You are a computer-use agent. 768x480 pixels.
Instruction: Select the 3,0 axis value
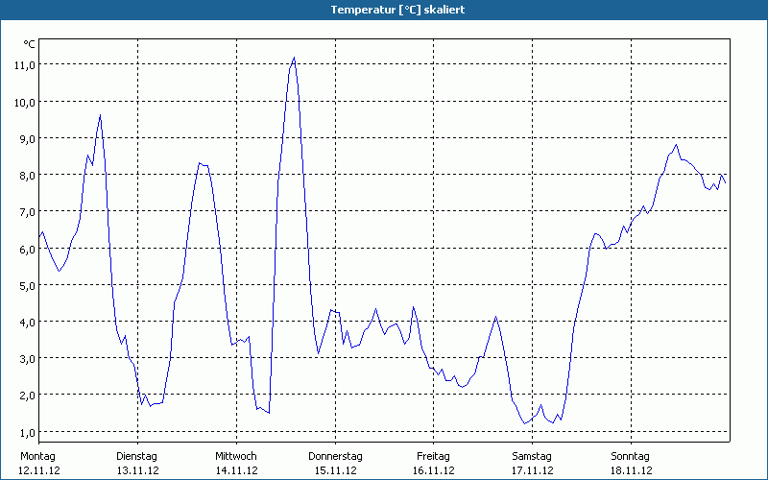click(28, 358)
